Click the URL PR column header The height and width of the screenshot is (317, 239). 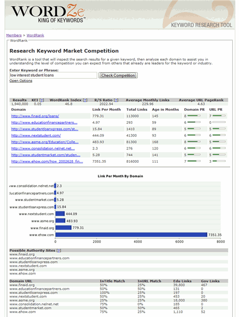click(x=216, y=110)
